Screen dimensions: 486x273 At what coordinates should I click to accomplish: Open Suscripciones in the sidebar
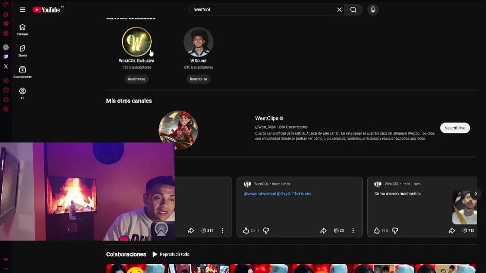coord(22,72)
